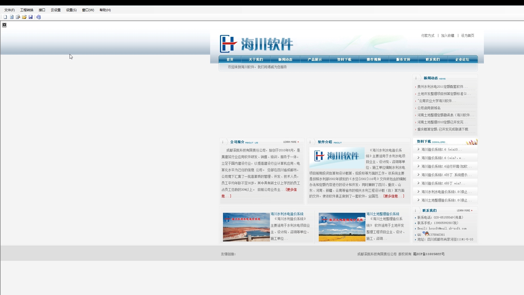Click the 海川水利水电造价系统 product title
524x295 pixels.
(287, 214)
